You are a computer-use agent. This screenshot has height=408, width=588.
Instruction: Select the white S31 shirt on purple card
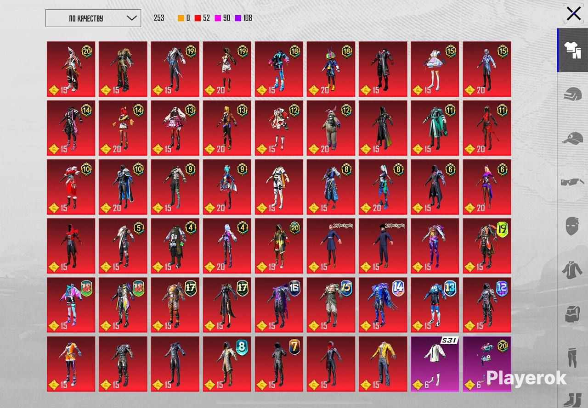tap(435, 364)
